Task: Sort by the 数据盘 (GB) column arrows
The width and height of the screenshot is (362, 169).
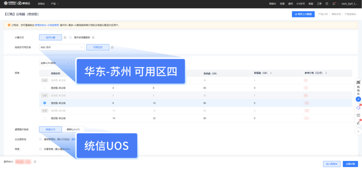Action: tap(271, 73)
